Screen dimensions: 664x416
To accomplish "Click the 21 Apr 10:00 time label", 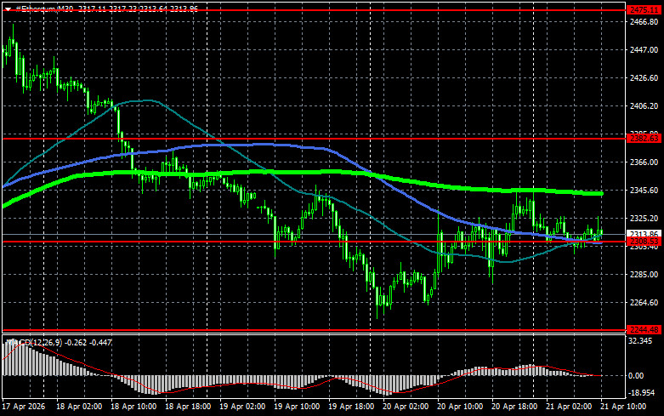I will (623, 407).
